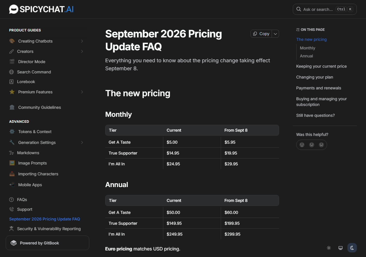Jump to Keeping your current price
The height and width of the screenshot is (257, 366).
pos(321,66)
